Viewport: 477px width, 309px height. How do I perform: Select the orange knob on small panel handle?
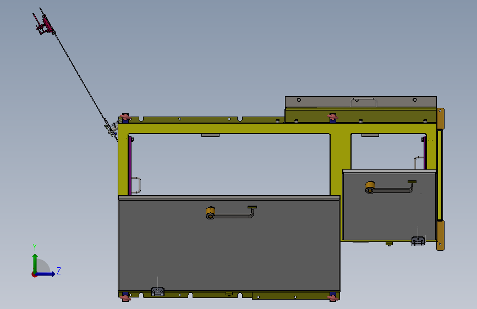(x=370, y=185)
